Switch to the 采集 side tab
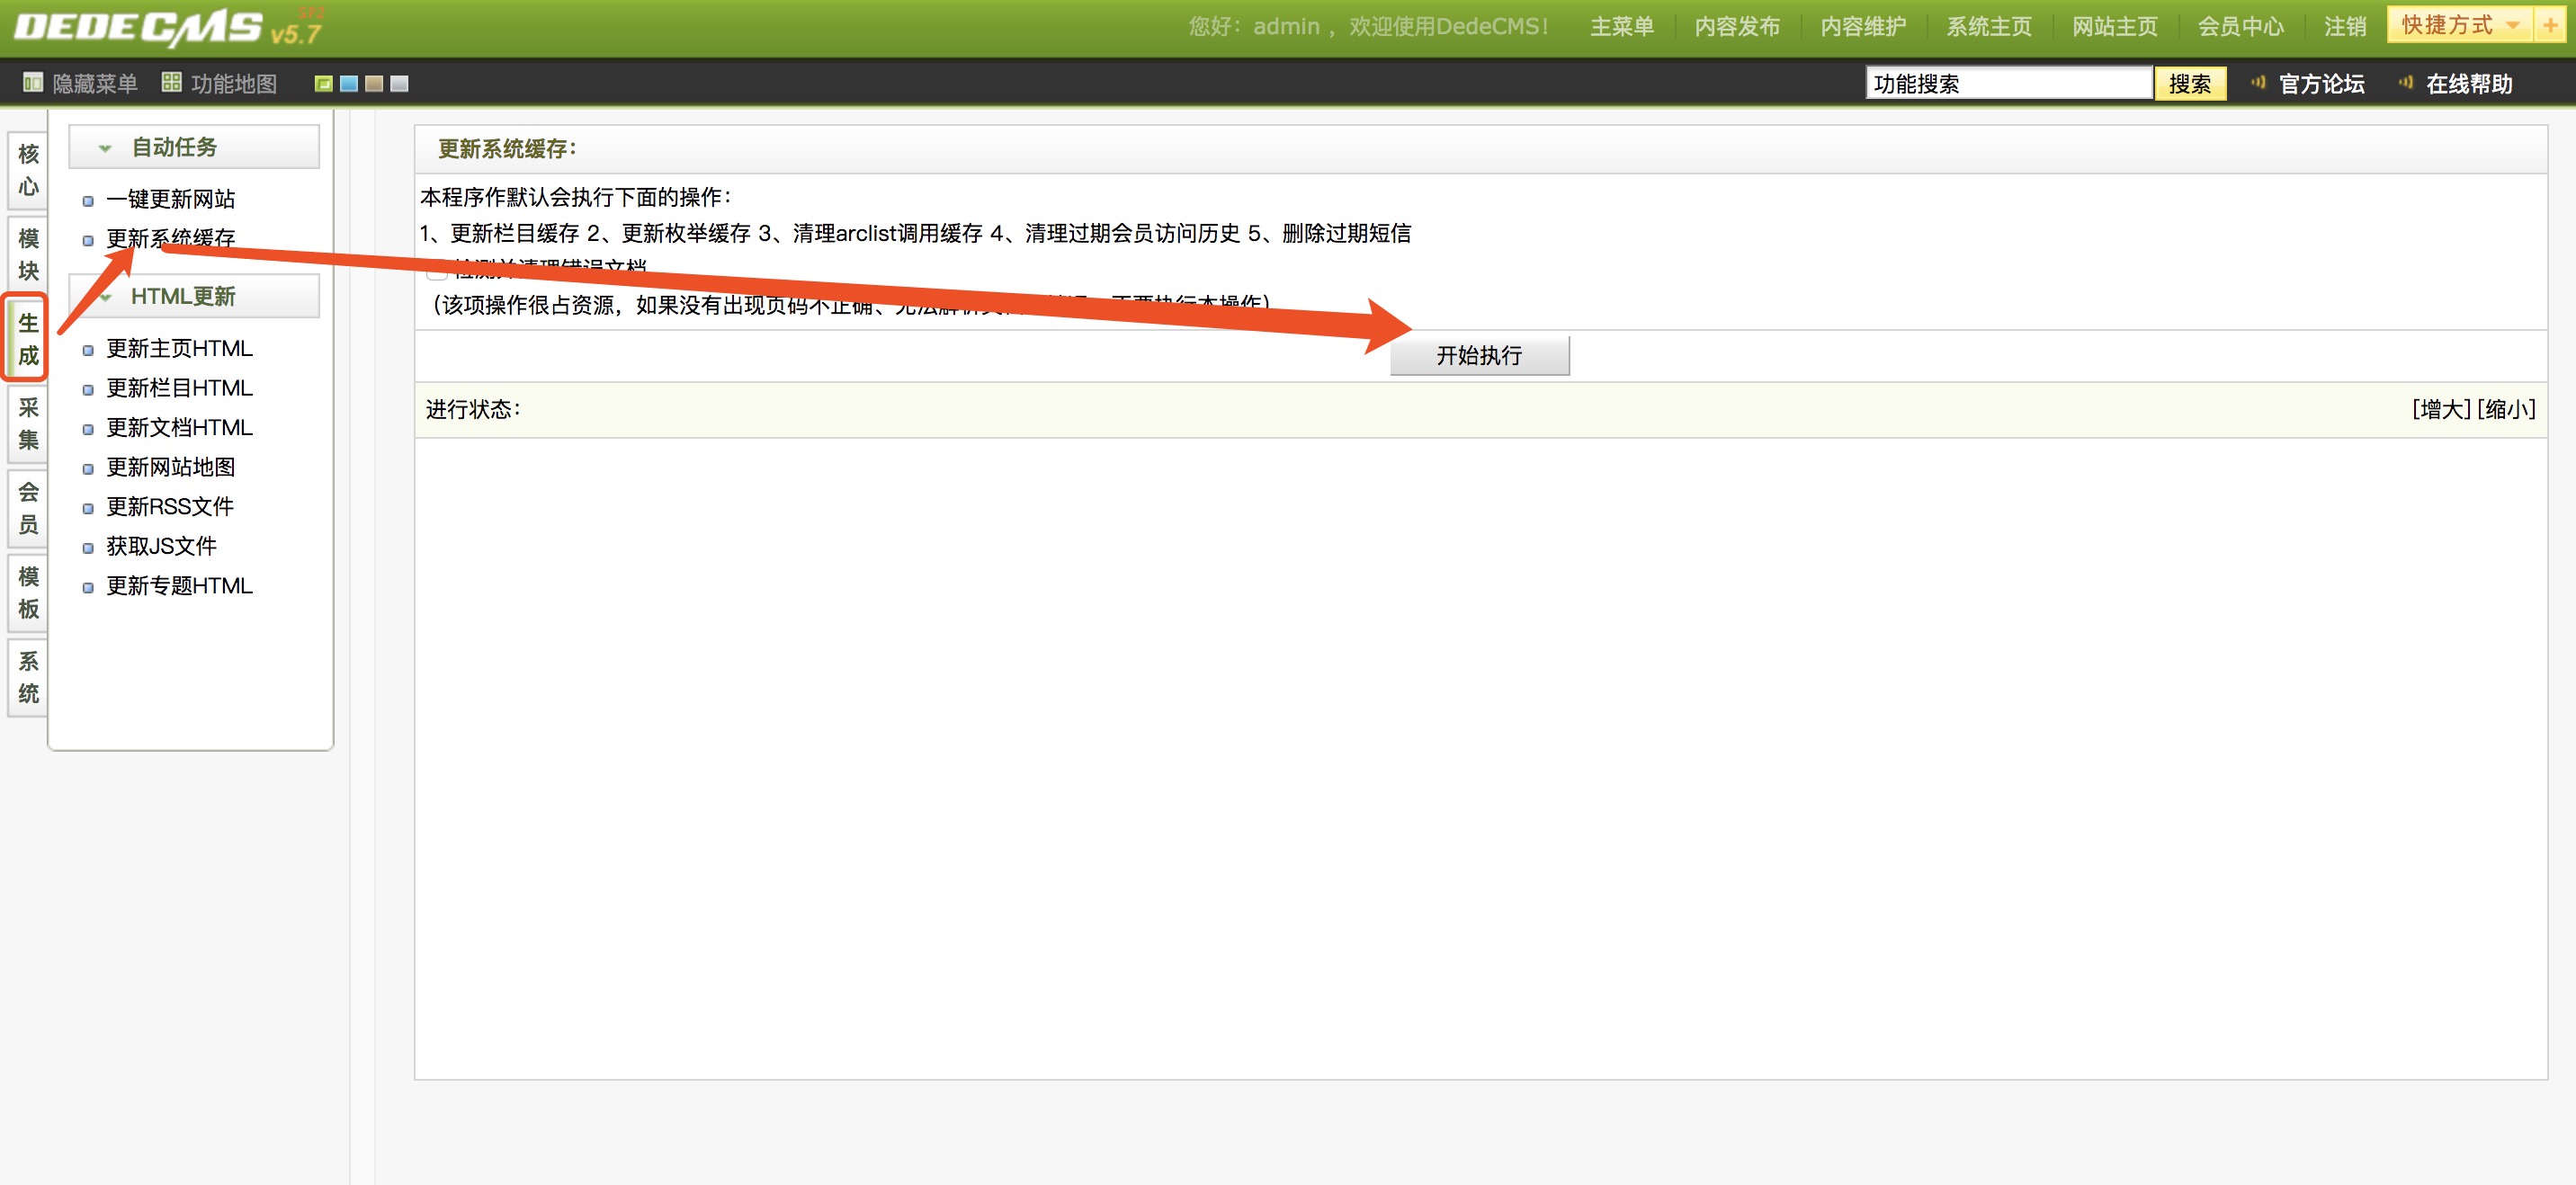The image size is (2576, 1185). point(28,423)
